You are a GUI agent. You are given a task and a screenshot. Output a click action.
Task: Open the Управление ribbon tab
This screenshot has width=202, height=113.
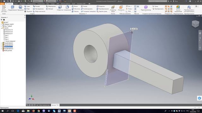(x=41, y=4)
